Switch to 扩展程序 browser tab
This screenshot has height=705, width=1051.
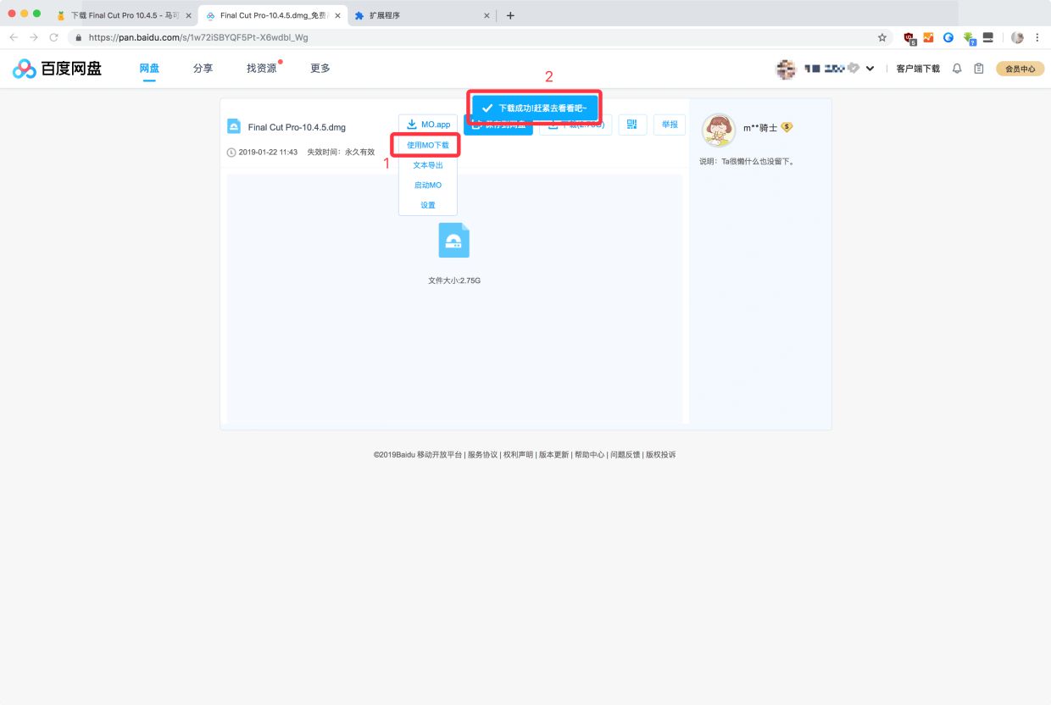coord(422,15)
